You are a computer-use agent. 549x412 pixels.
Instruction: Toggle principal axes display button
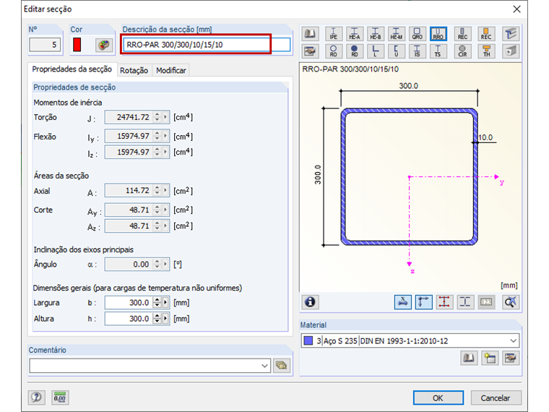(423, 302)
